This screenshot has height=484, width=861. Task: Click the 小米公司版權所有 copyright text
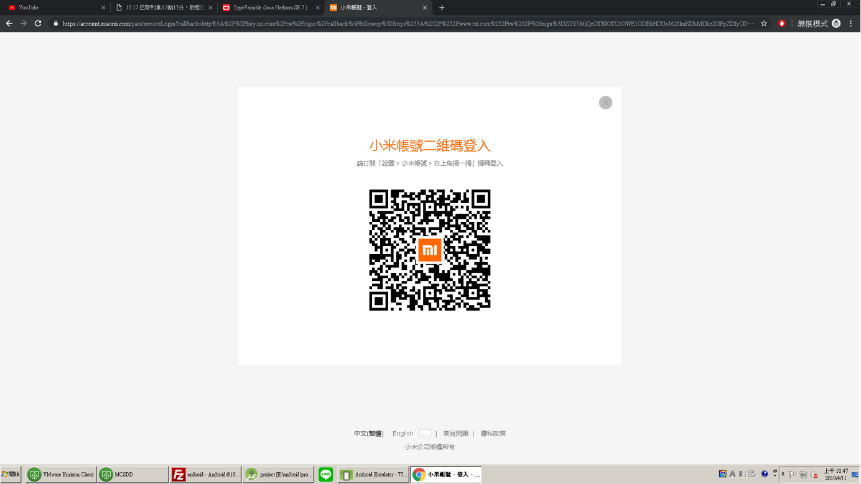pos(430,447)
